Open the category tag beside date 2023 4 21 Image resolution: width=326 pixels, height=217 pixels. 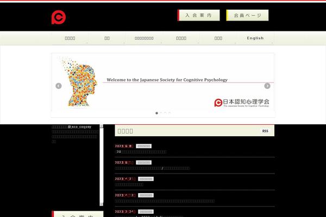(146, 179)
